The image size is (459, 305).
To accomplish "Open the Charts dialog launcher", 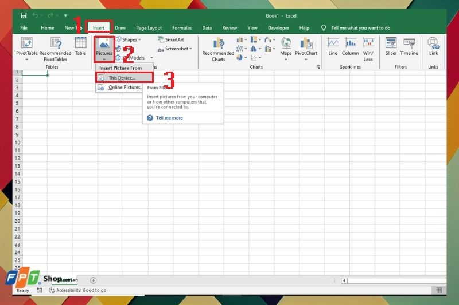I will (318, 67).
